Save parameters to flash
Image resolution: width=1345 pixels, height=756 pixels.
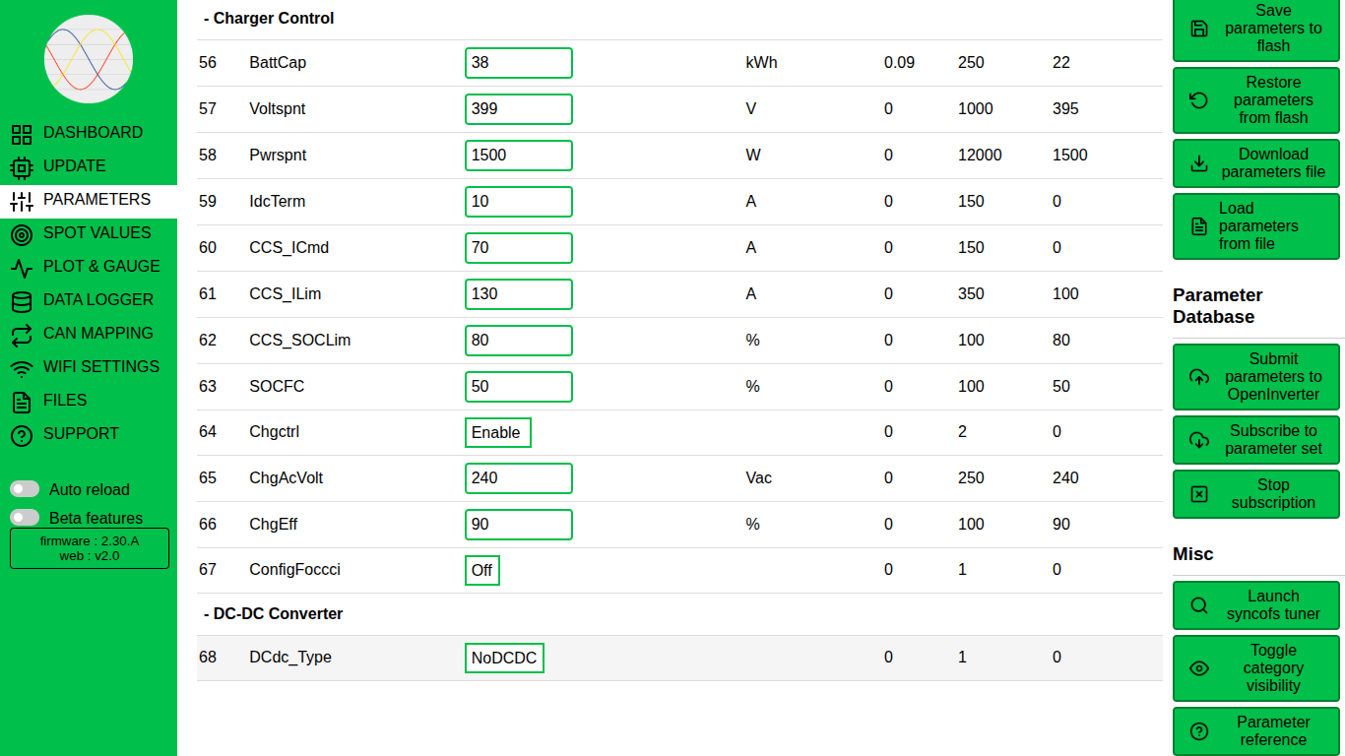pyautogui.click(x=1255, y=29)
